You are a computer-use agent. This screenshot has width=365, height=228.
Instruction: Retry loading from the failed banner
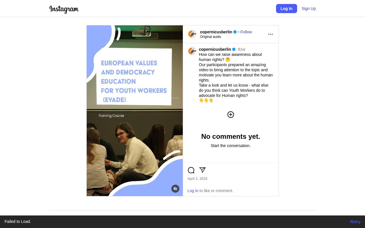click(355, 222)
